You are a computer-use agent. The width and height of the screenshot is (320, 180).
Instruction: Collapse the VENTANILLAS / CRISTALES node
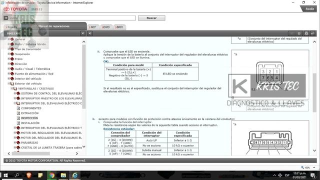pos(12,88)
